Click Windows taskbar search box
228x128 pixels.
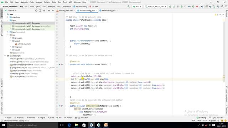(32, 125)
